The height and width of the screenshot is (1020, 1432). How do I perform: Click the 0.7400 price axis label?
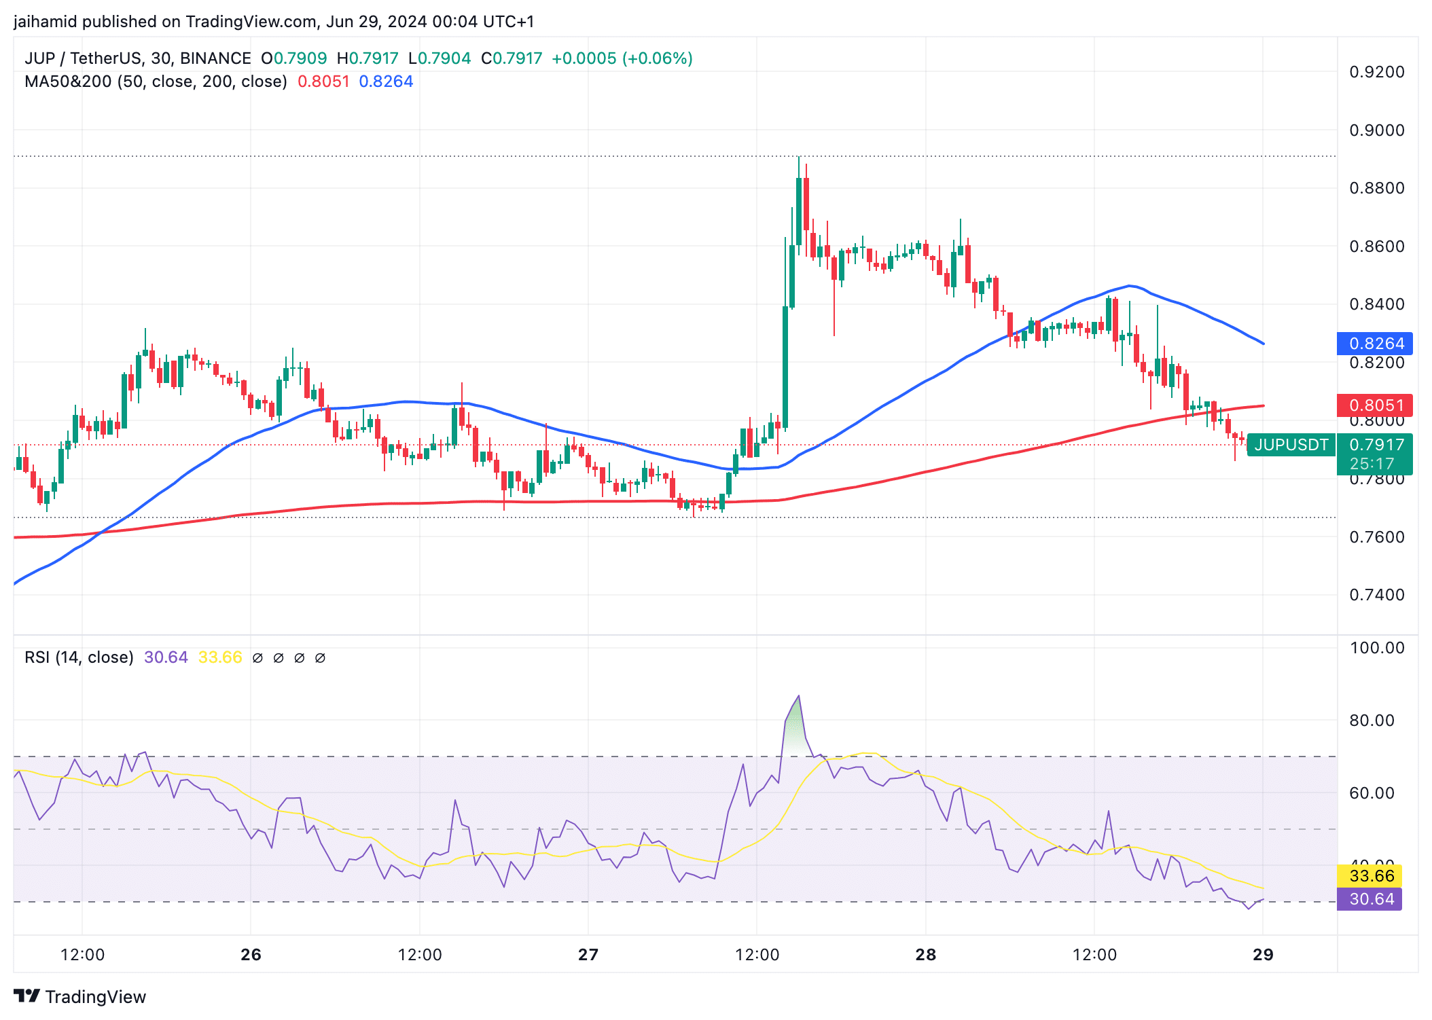pyautogui.click(x=1376, y=595)
